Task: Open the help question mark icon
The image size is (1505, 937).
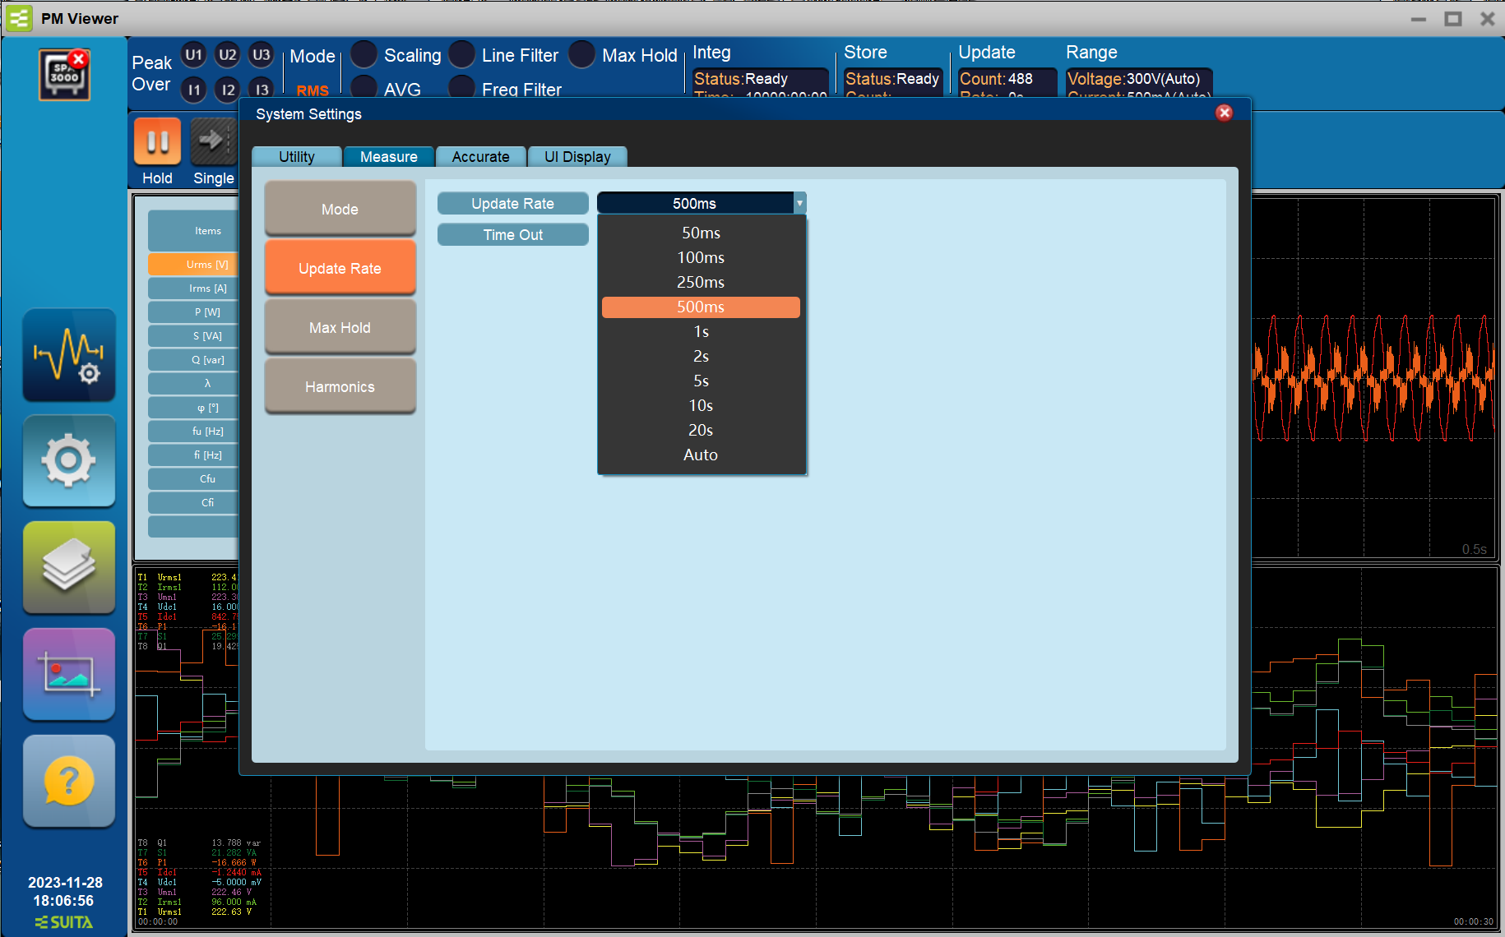Action: pyautogui.click(x=69, y=781)
